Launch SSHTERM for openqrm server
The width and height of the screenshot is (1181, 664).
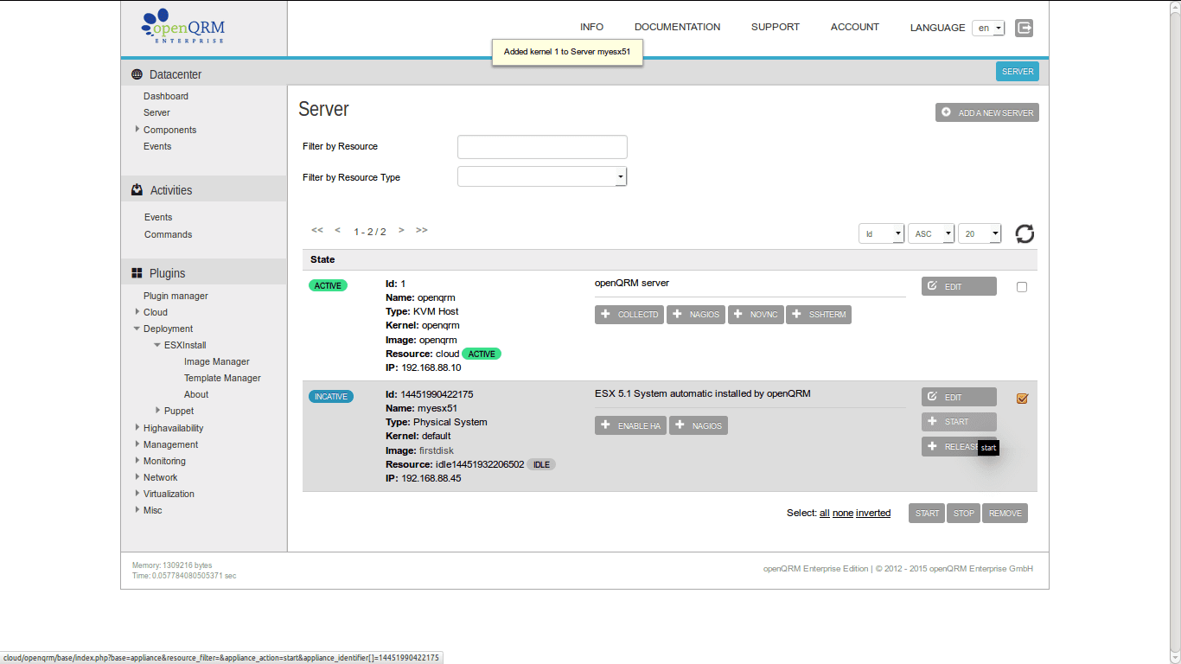pyautogui.click(x=819, y=315)
